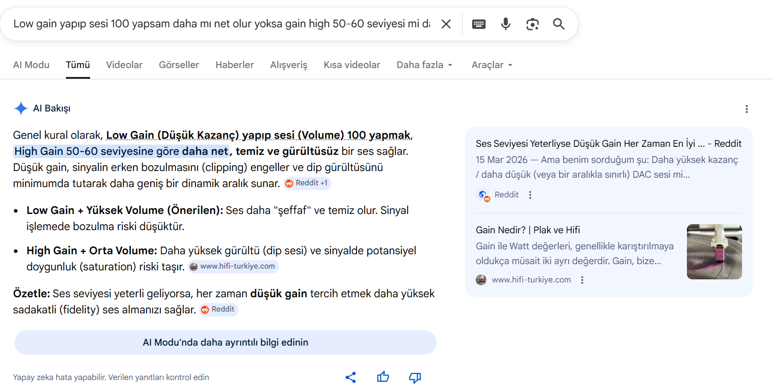
Task: Click highlighted 'High Gain 50-60 seviyesine göre daha net'
Action: (x=121, y=151)
